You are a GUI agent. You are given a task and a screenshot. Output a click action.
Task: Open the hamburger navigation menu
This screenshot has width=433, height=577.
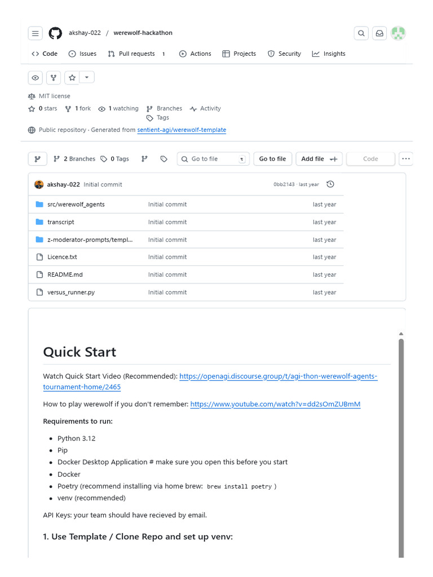point(36,33)
